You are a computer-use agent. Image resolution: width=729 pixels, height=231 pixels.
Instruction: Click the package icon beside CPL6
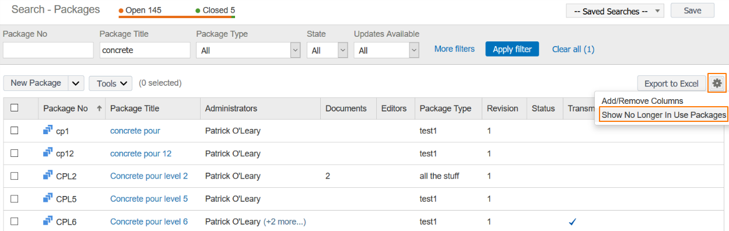(48, 221)
